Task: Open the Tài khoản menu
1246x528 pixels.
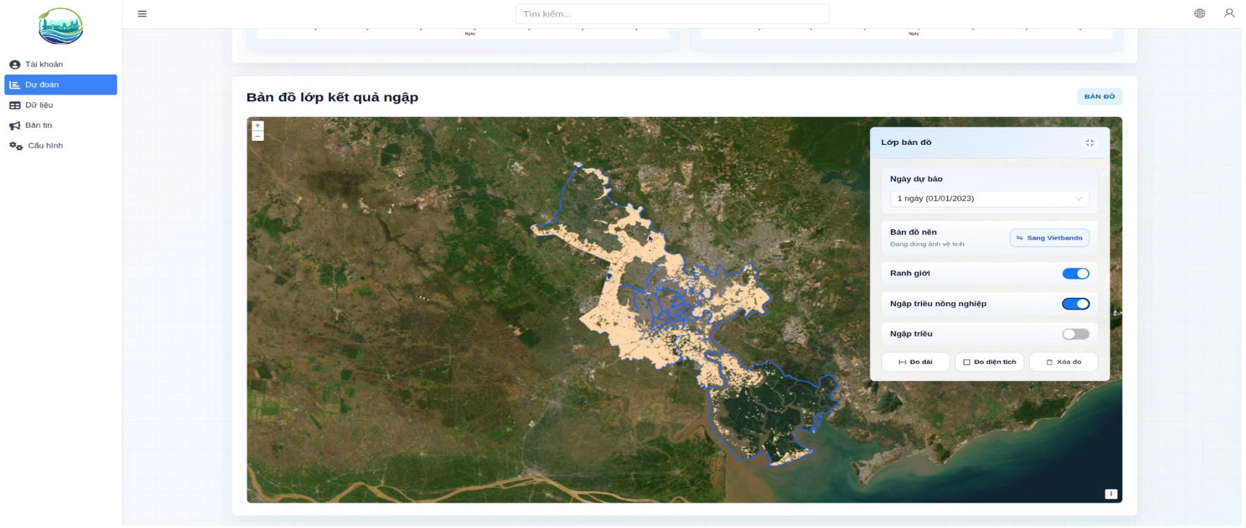Action: pyautogui.click(x=60, y=65)
